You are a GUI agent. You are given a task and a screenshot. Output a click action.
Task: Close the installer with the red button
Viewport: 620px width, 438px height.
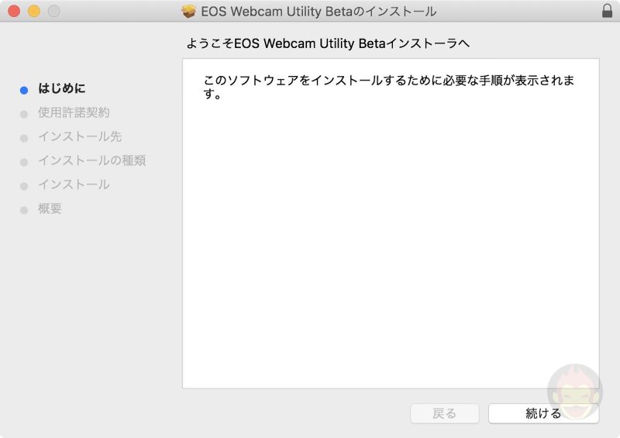(x=14, y=11)
